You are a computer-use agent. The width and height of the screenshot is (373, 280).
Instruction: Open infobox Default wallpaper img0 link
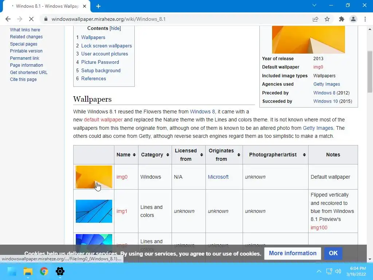pyautogui.click(x=318, y=67)
